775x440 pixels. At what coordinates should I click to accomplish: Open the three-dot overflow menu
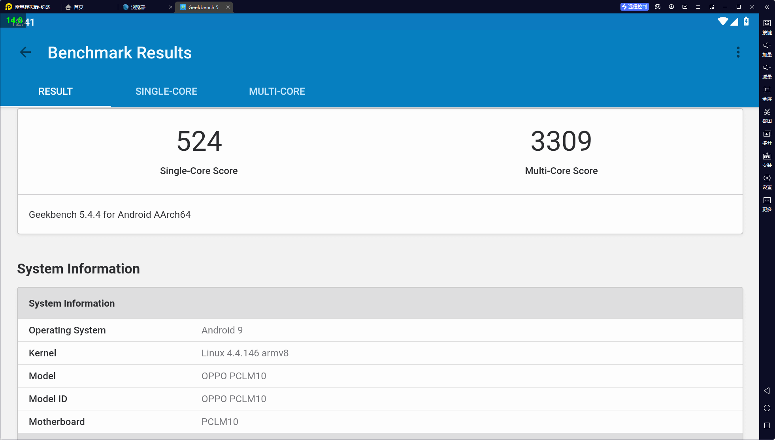tap(738, 52)
